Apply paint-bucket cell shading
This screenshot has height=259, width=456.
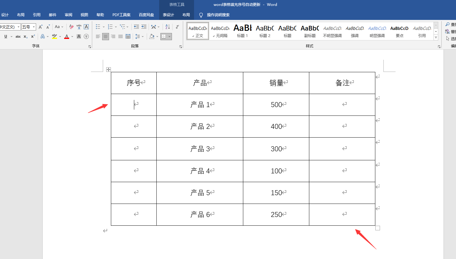152,36
